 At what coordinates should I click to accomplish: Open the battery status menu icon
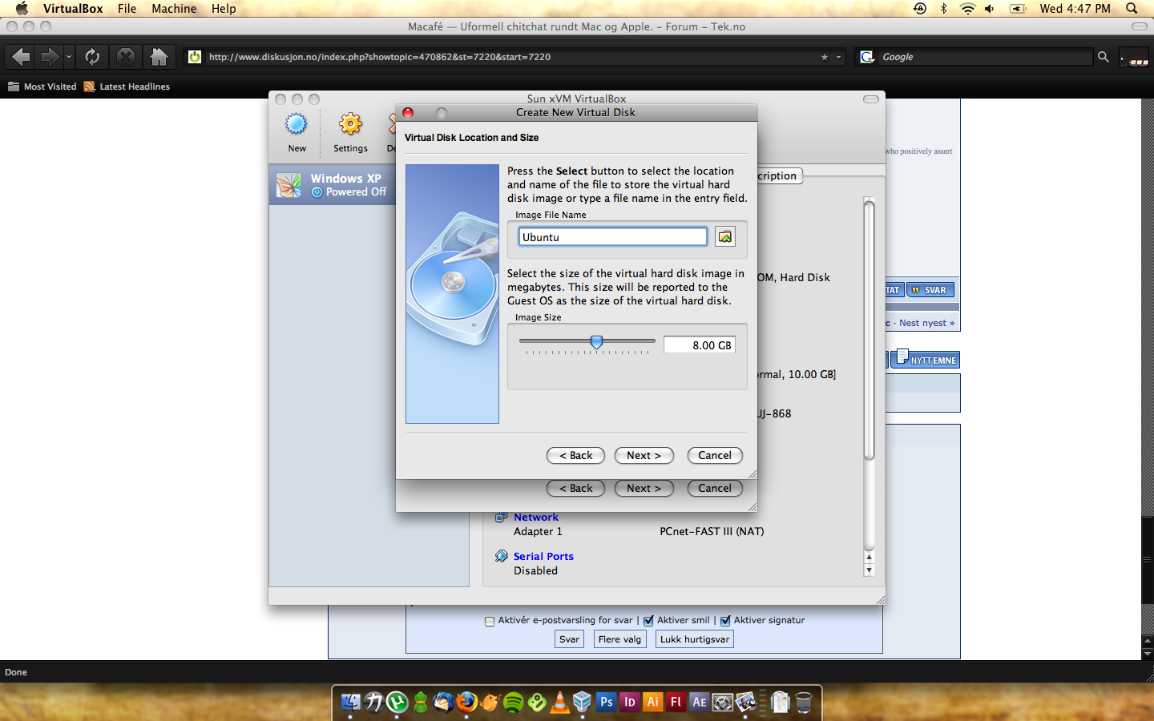point(1018,8)
